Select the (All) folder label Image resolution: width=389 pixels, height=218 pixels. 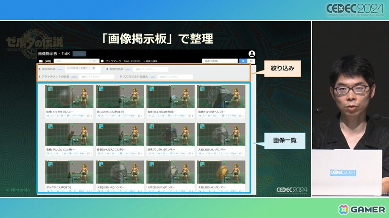(x=48, y=61)
